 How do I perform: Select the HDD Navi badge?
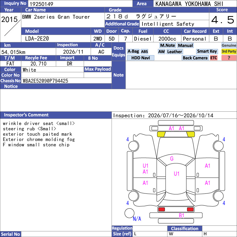(x=140, y=58)
